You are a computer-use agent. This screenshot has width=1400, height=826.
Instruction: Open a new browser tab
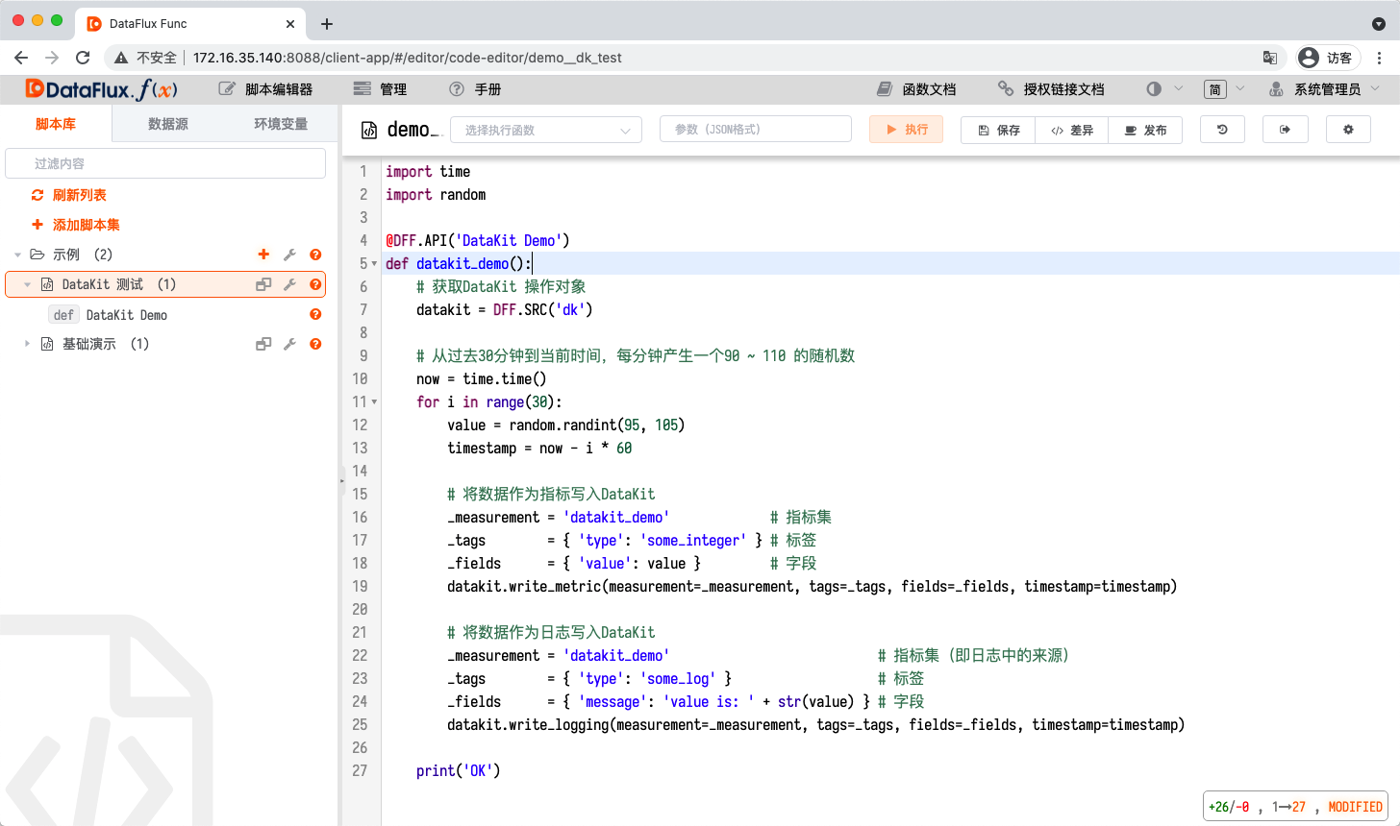[x=327, y=23]
